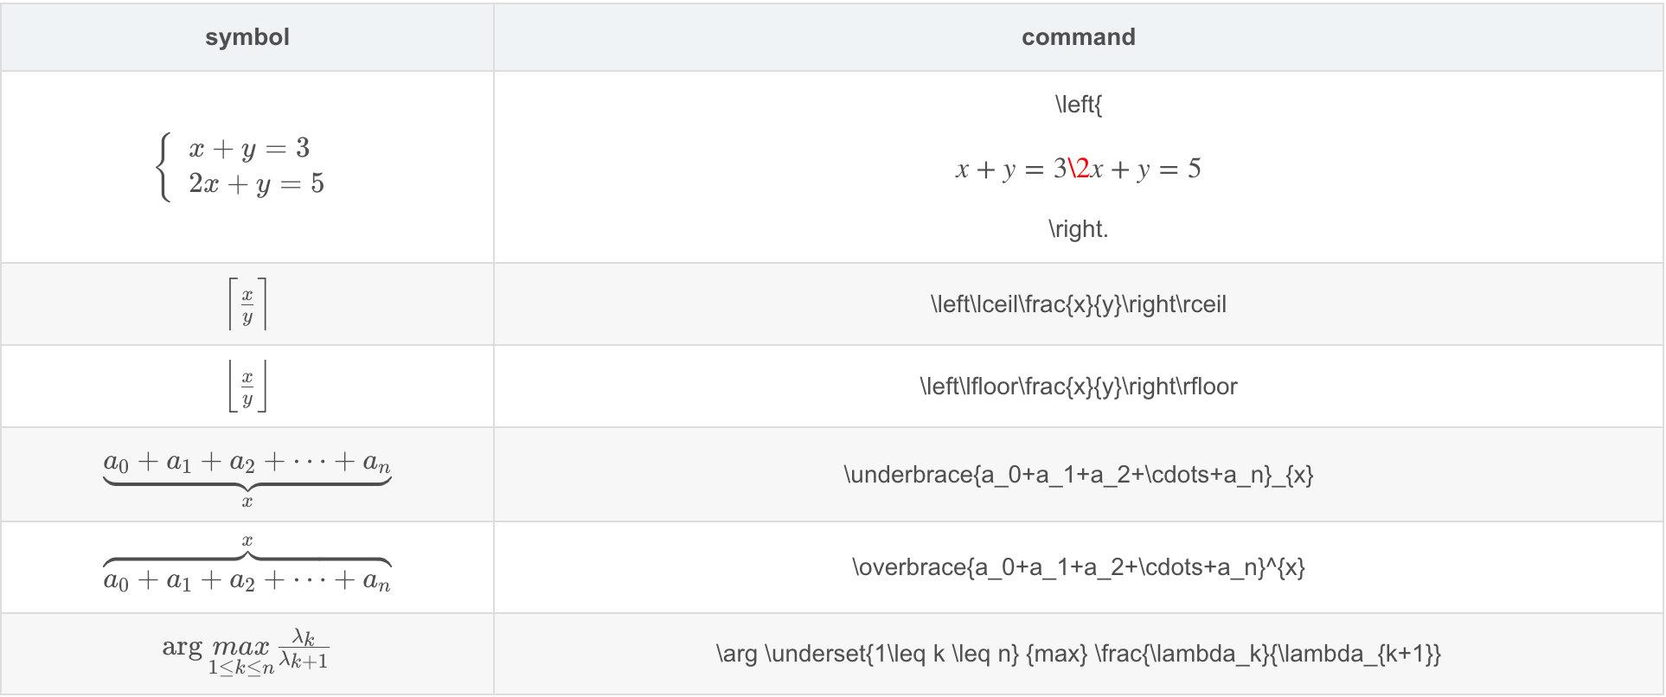Click the lambda fraction in the arg max symbol
1666x697 pixels.
click(304, 650)
